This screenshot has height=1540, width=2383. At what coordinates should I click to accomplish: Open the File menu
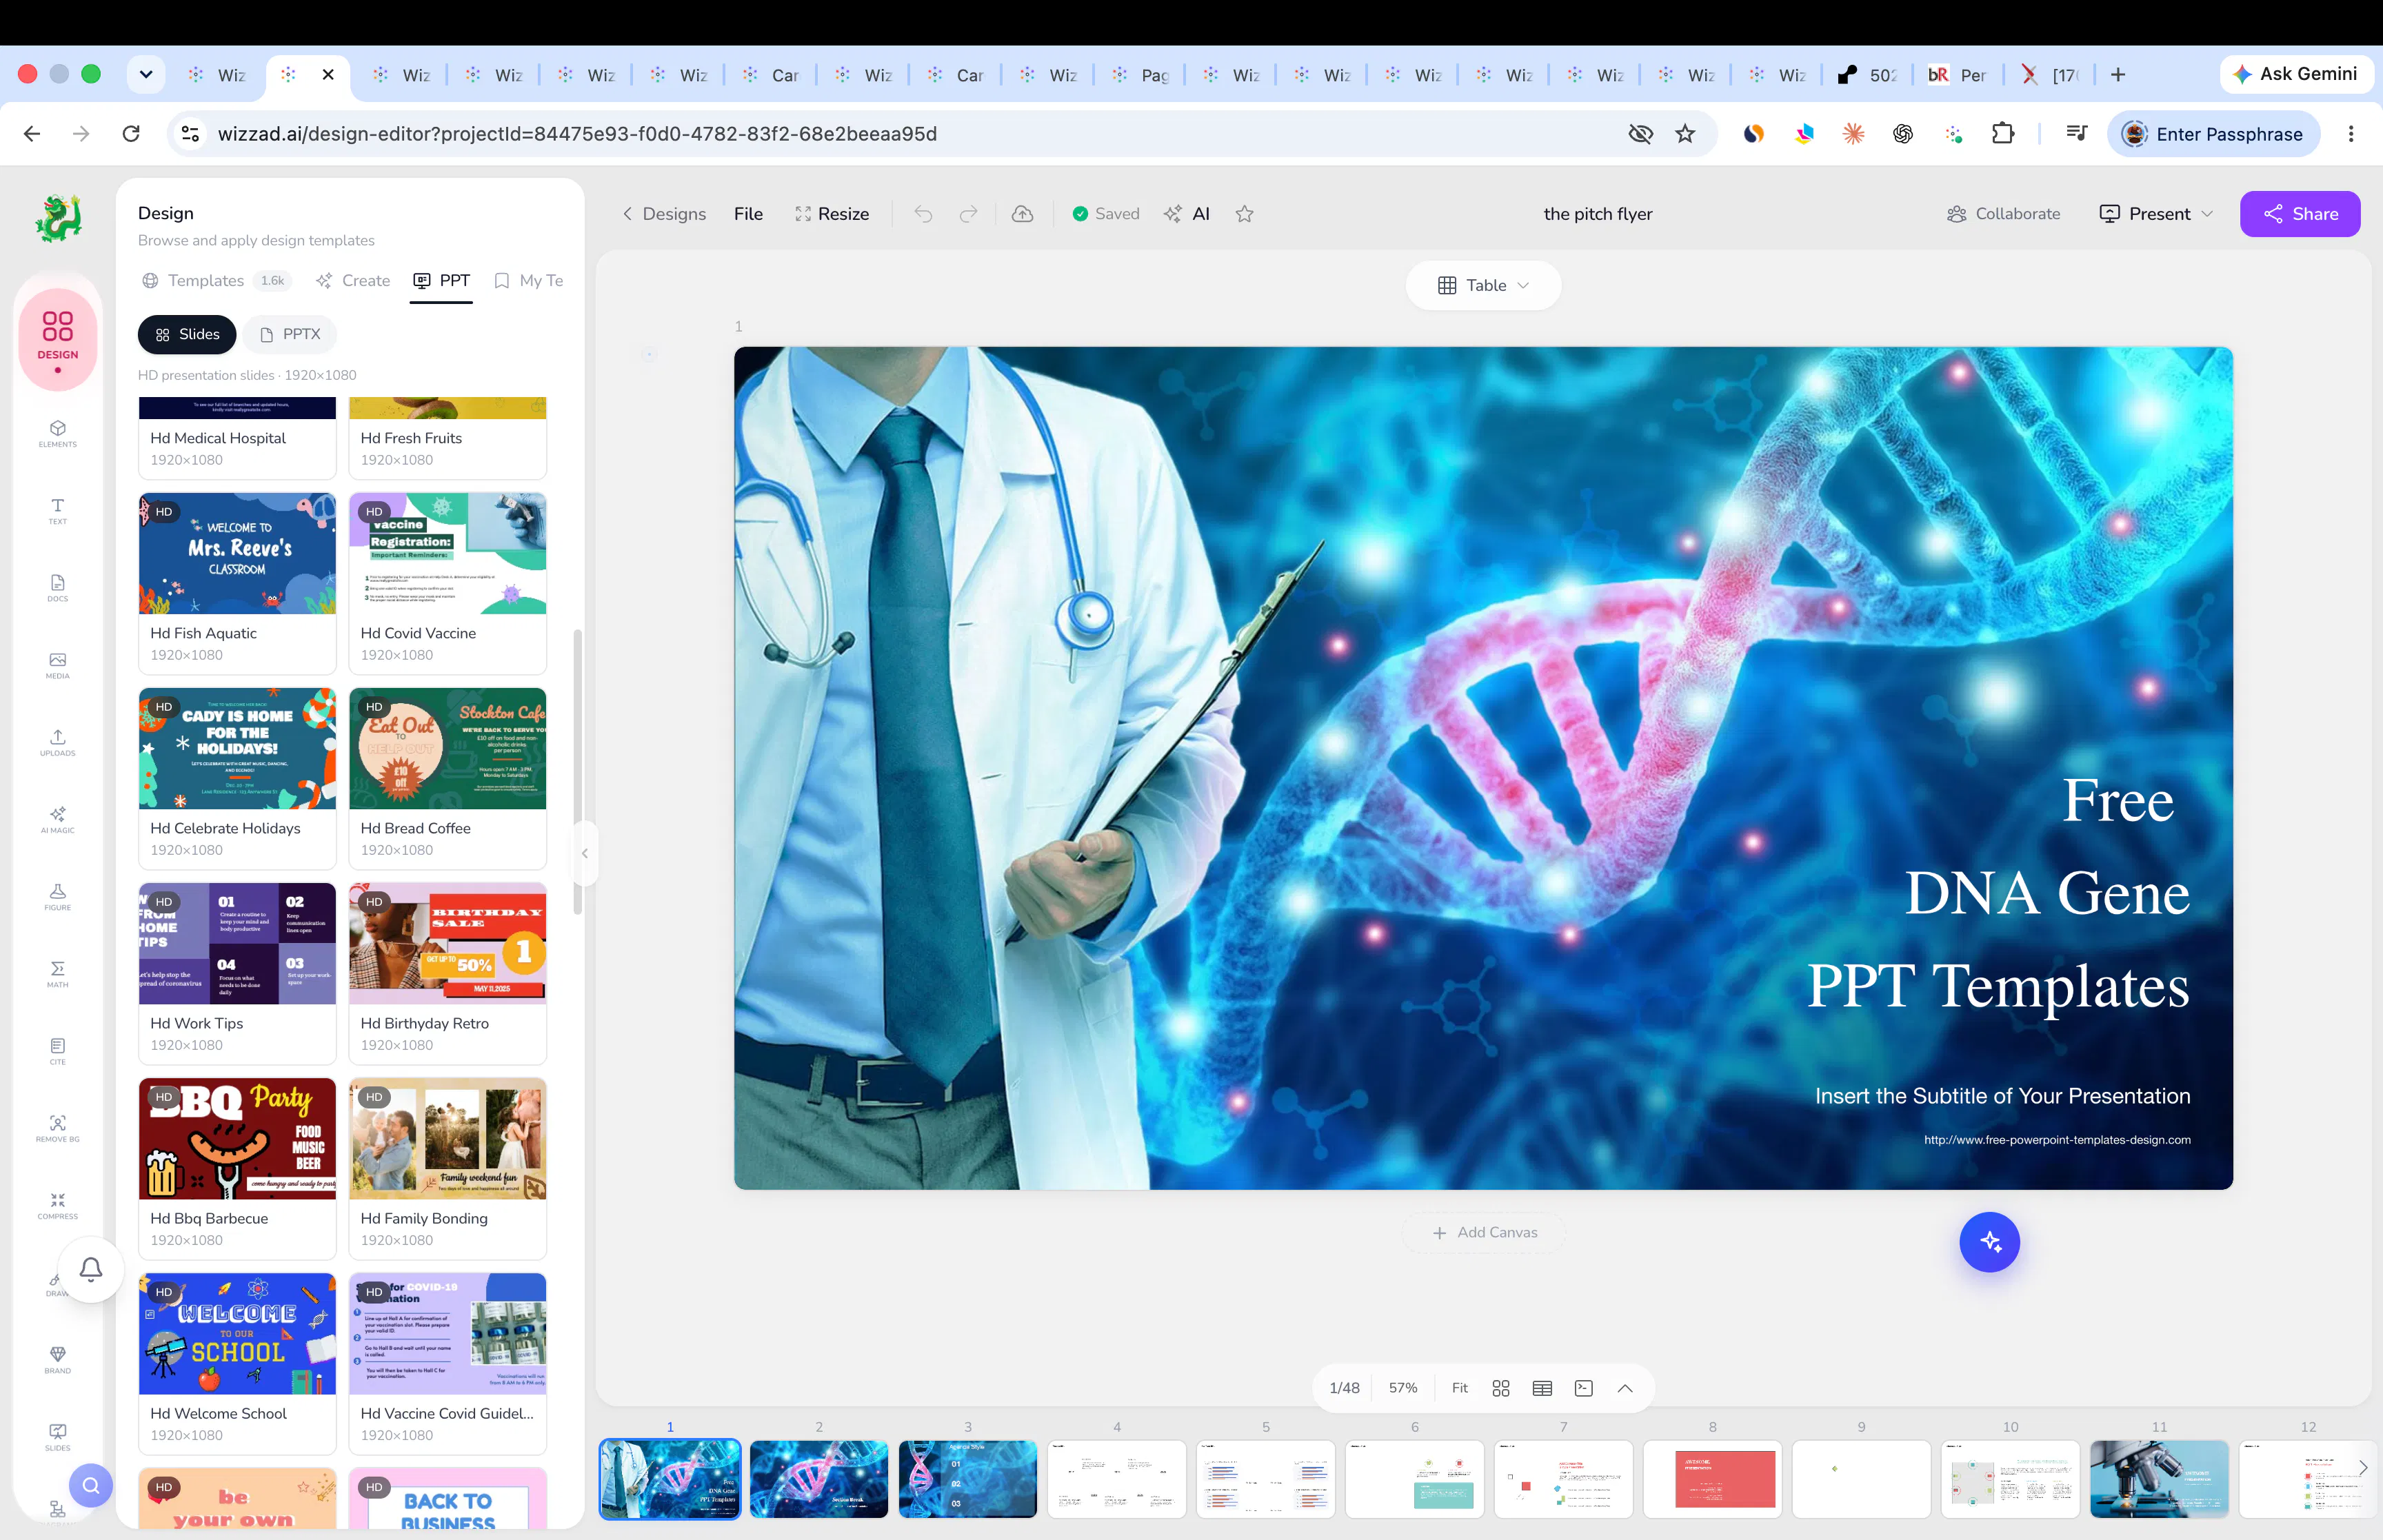[748, 214]
